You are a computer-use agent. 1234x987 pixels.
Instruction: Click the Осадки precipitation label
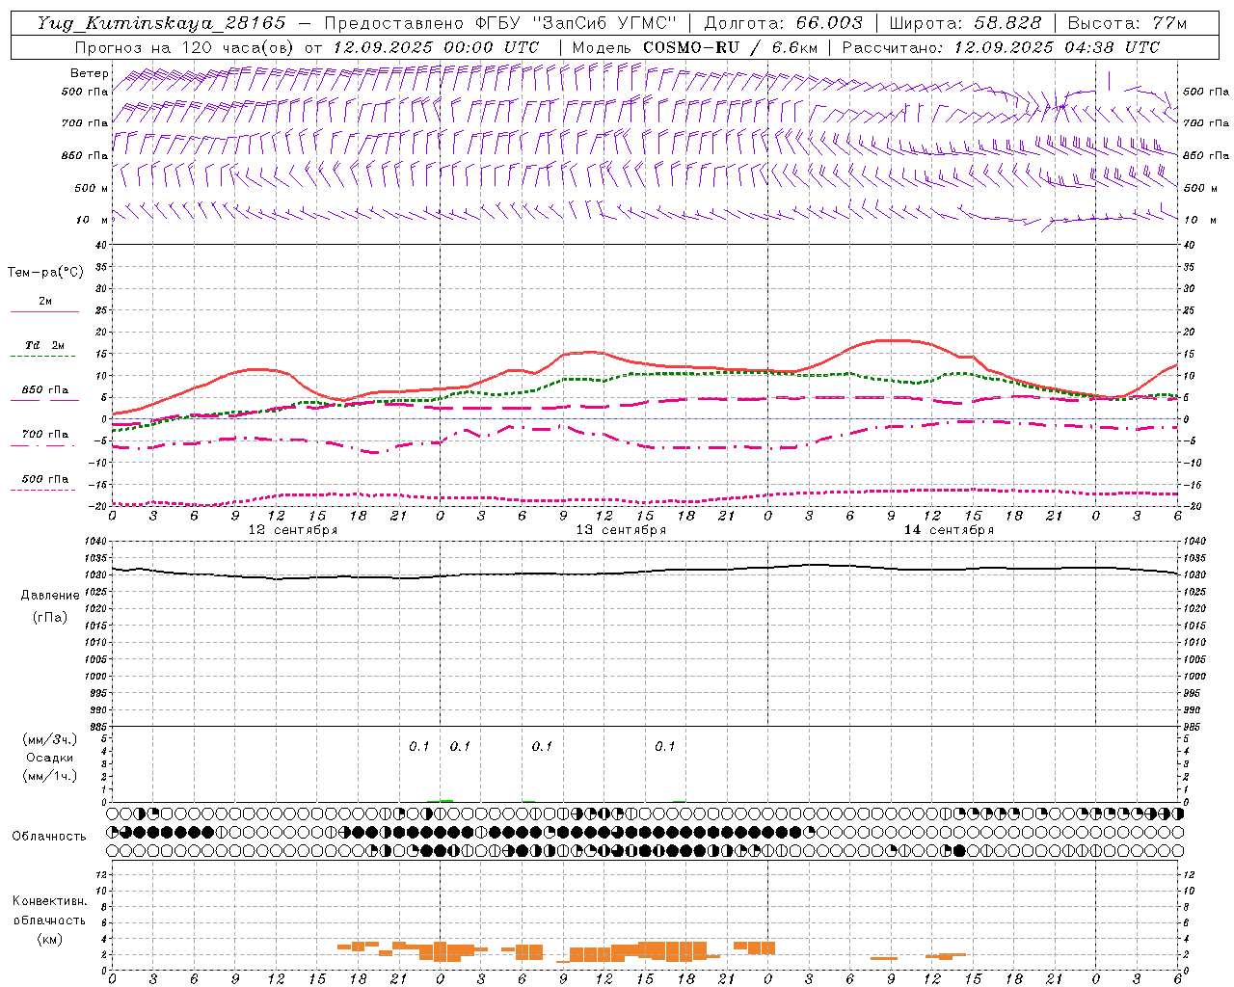pos(49,758)
